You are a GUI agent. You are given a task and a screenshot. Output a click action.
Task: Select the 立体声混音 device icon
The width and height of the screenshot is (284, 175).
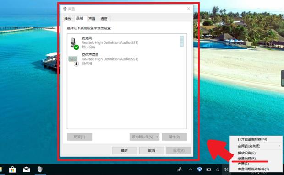tap(74, 61)
